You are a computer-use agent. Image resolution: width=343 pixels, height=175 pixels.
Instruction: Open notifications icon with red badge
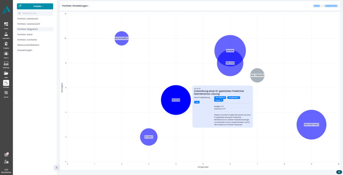(x=6, y=155)
